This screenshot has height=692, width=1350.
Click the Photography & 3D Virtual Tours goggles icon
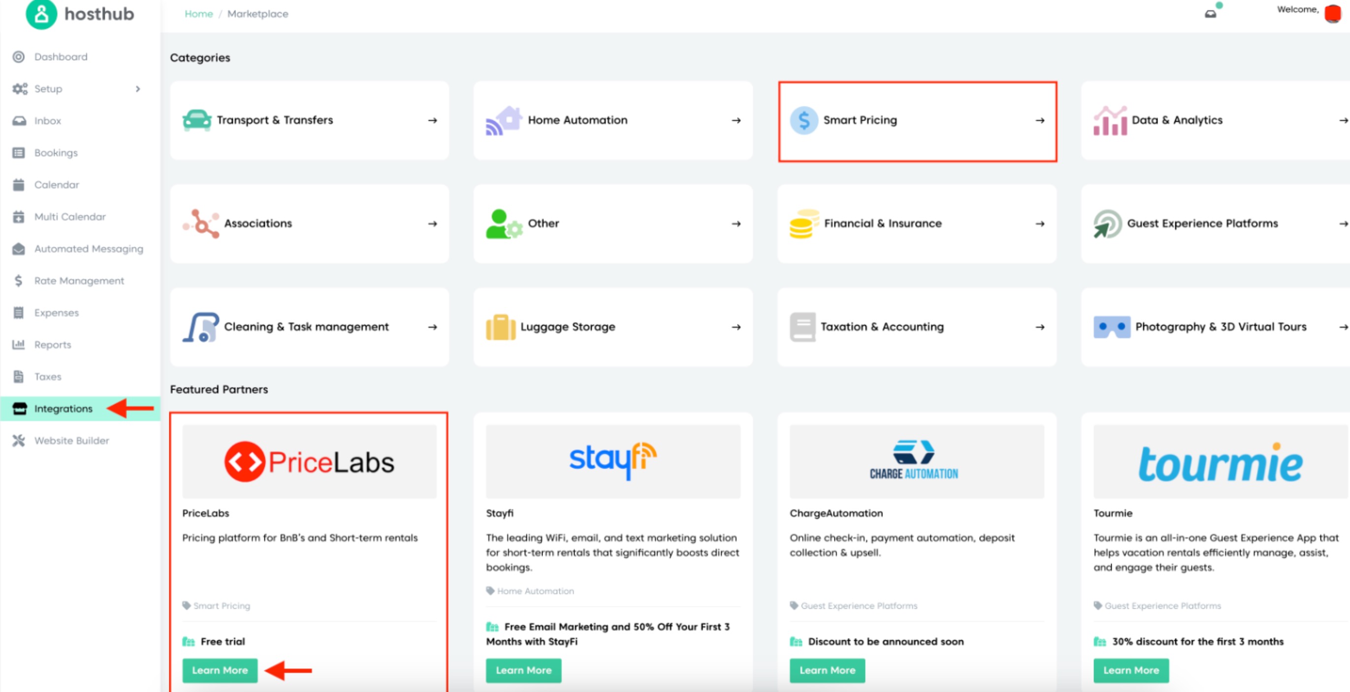(x=1112, y=327)
